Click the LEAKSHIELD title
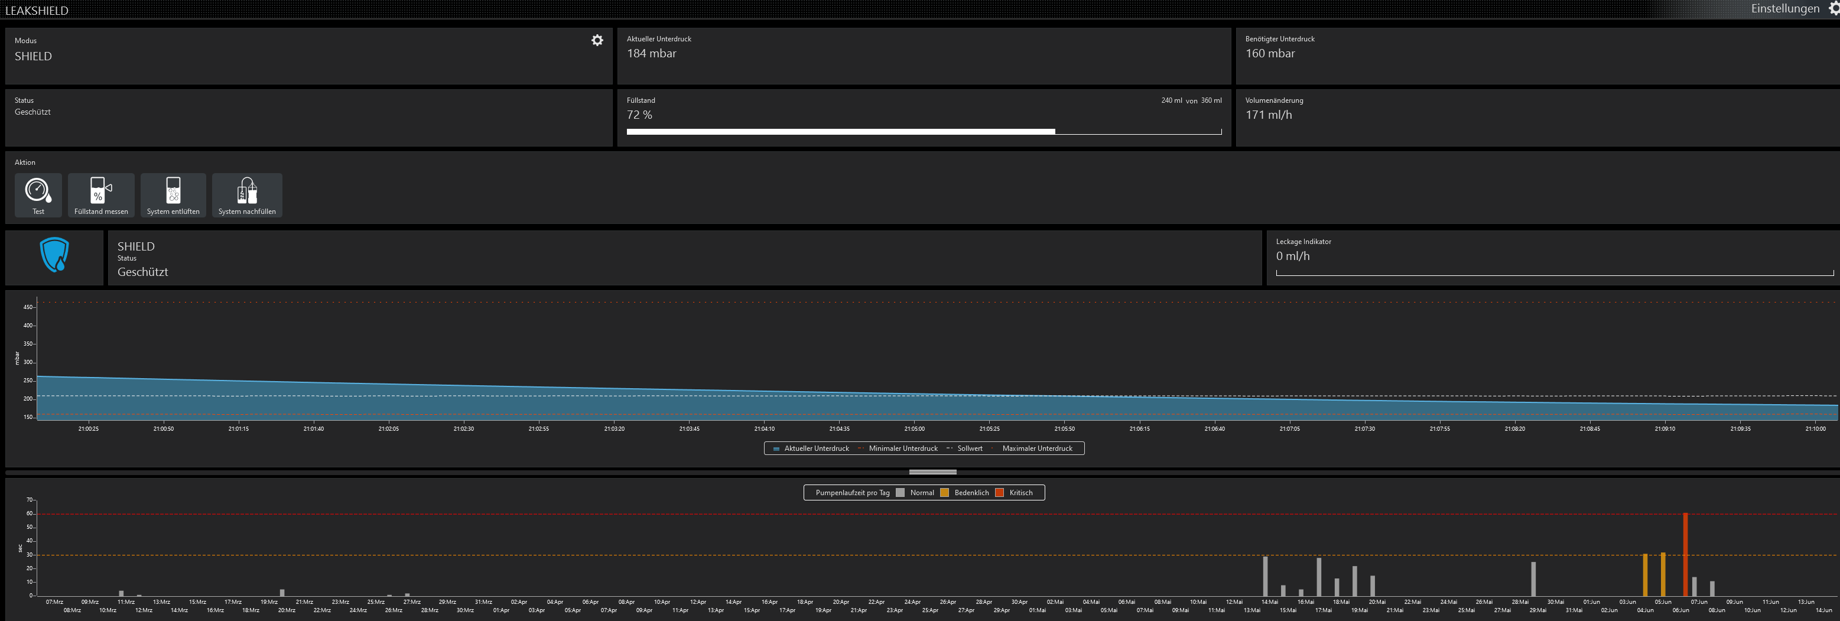Image resolution: width=1840 pixels, height=621 pixels. click(x=37, y=10)
